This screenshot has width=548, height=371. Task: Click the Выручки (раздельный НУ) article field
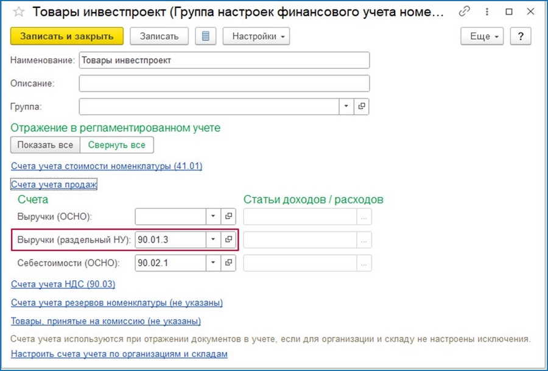[300, 240]
